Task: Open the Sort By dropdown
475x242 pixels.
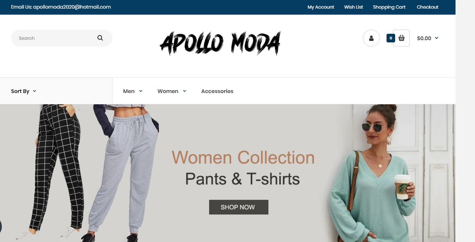Action: 24,91
